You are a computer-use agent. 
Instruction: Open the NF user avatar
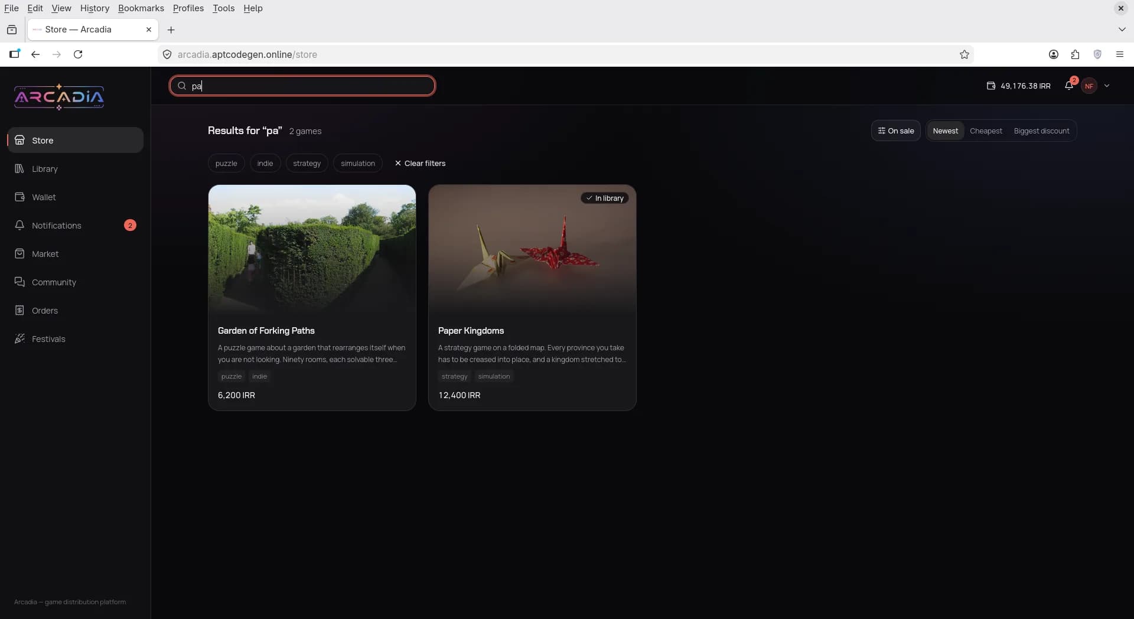(1089, 86)
